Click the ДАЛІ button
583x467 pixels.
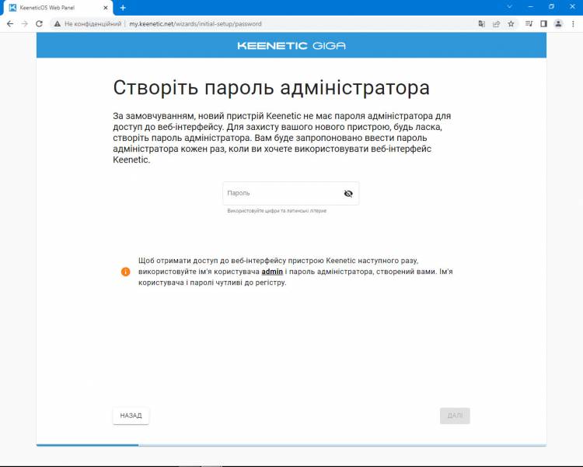click(455, 415)
